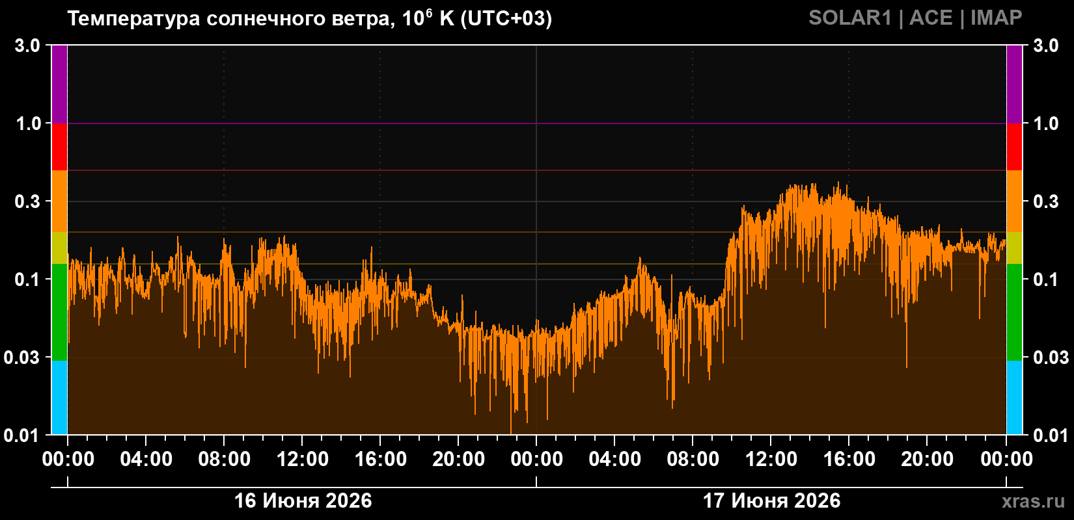This screenshot has height=520, width=1074.
Task: Click the 0.01 label on the right axis
Action: 1051,435
